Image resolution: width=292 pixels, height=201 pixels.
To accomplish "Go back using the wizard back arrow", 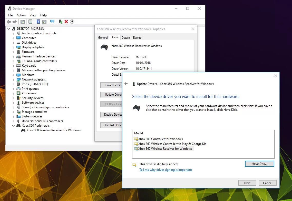I will 126,84.
